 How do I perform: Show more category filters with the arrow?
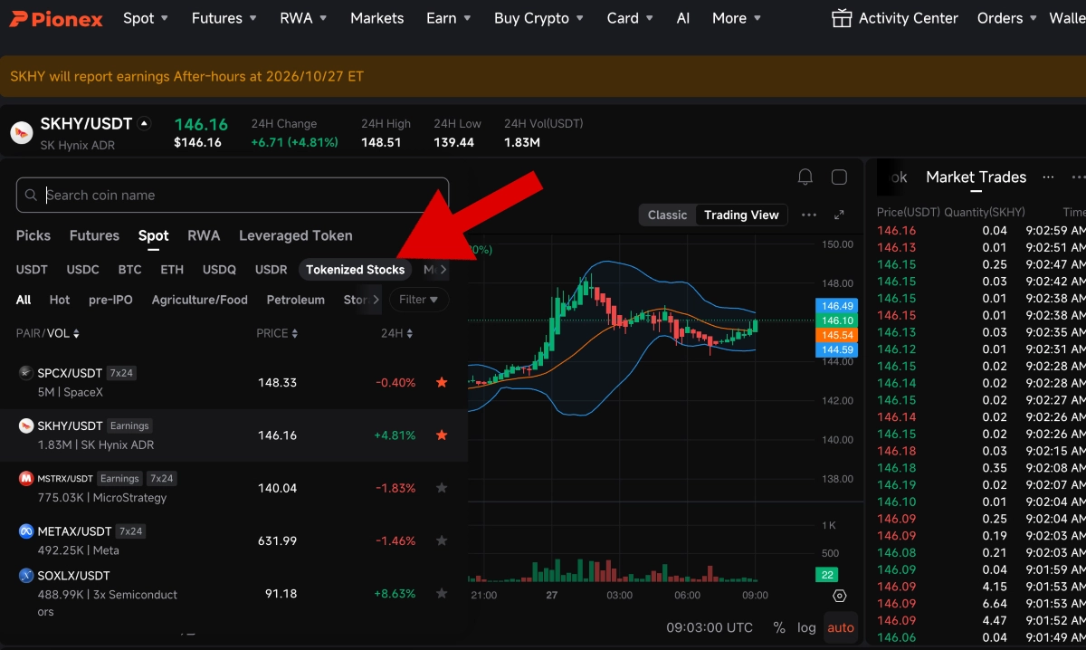[x=376, y=300]
